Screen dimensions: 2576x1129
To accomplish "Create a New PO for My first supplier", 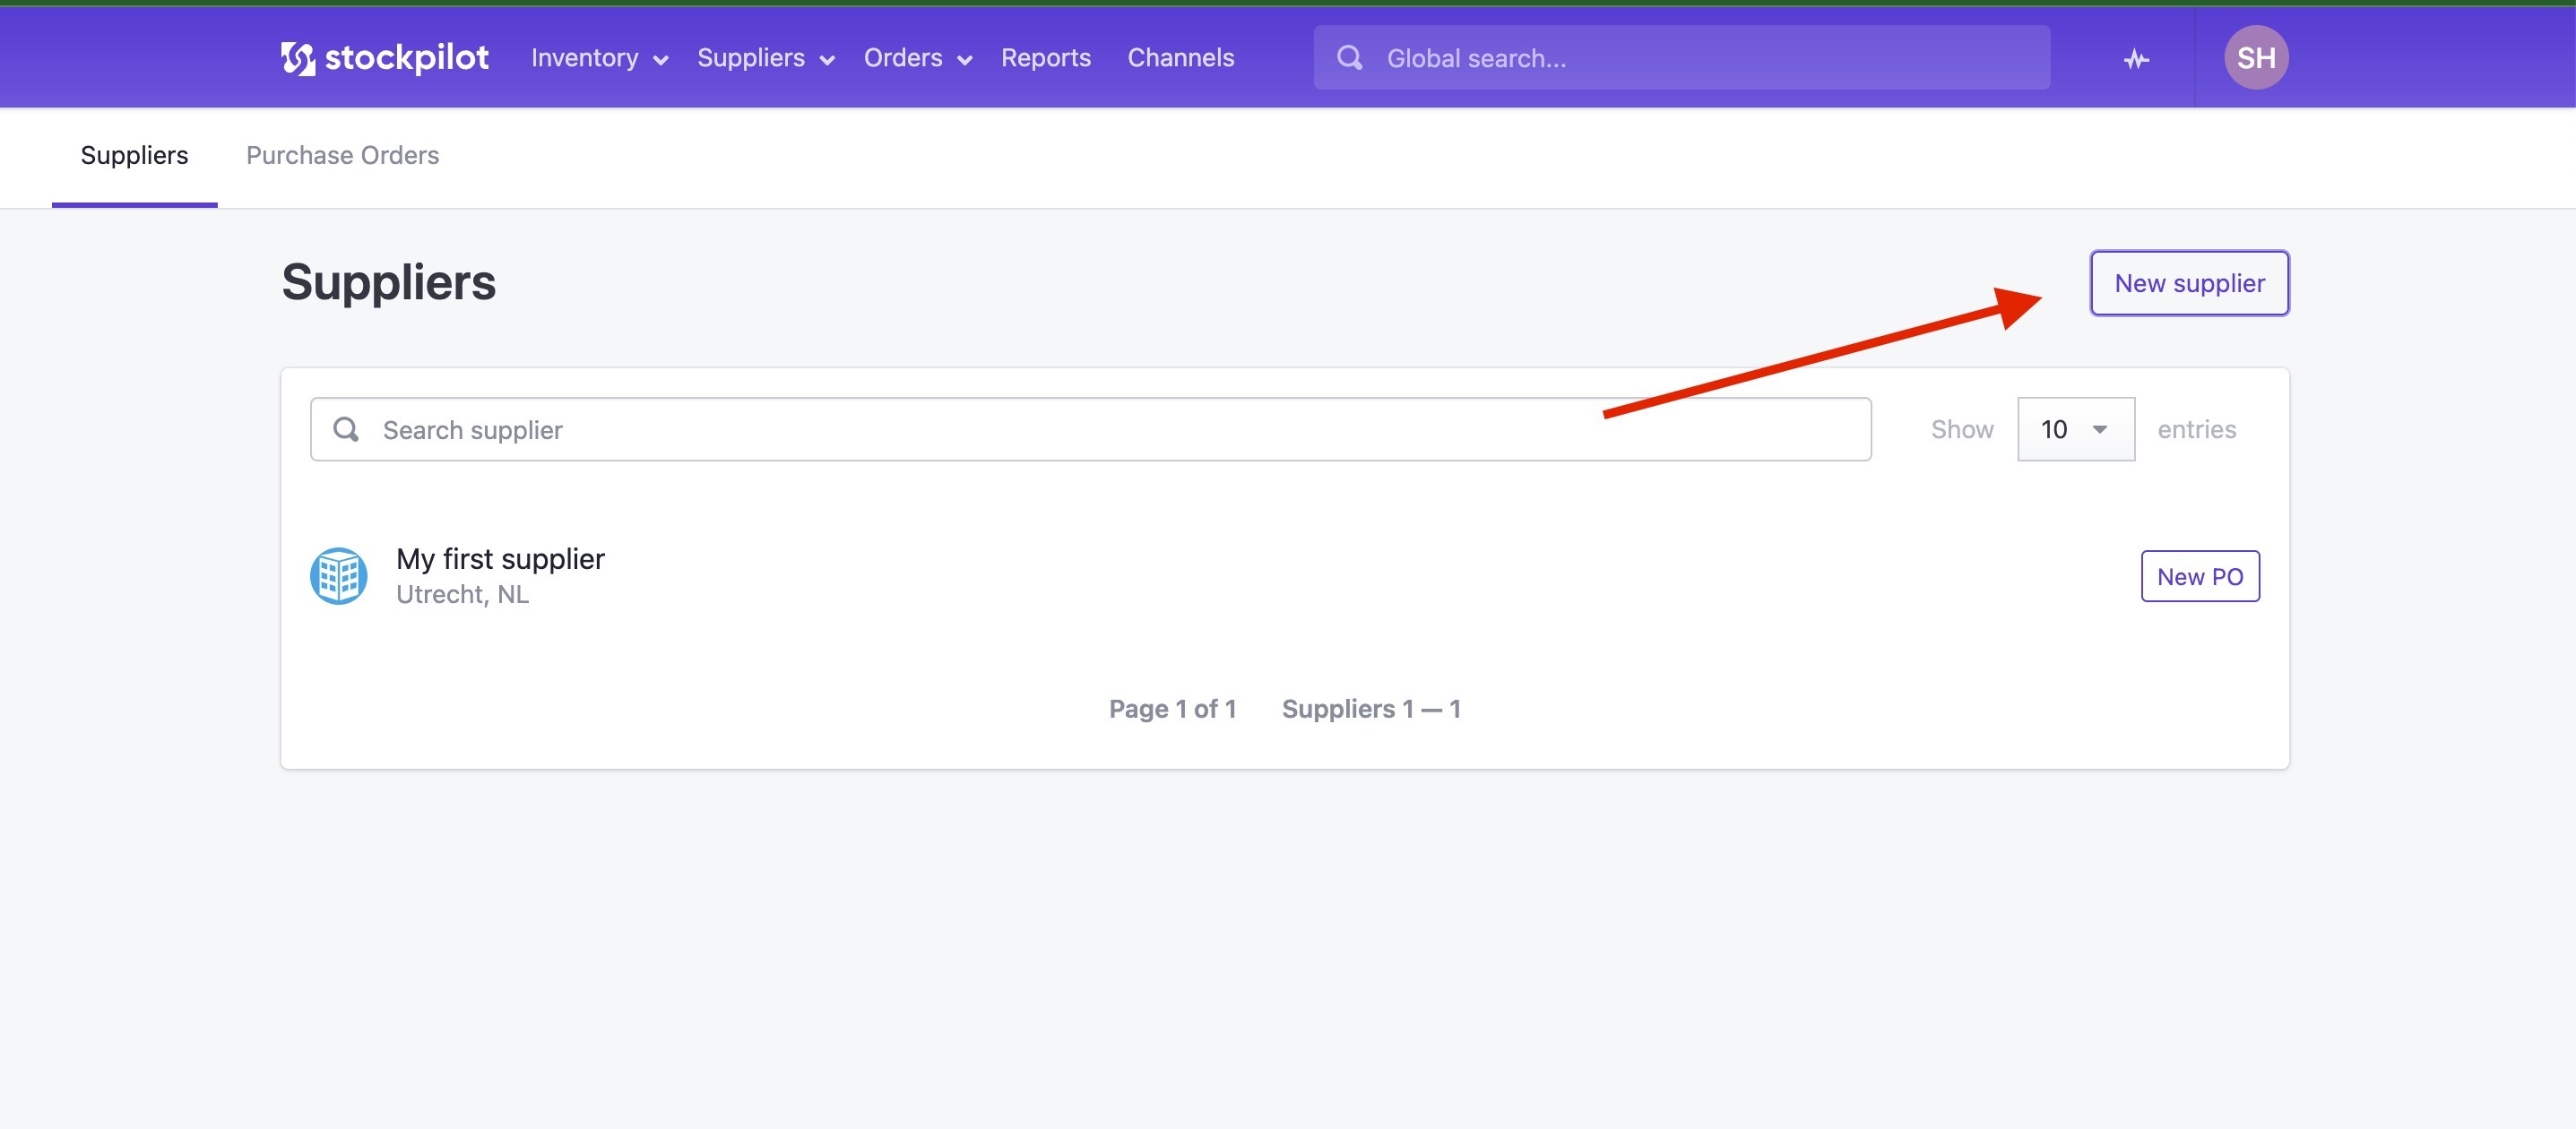I will 2200,576.
